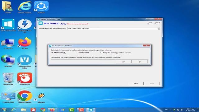Open Network desktop icon

coord(8,61)
